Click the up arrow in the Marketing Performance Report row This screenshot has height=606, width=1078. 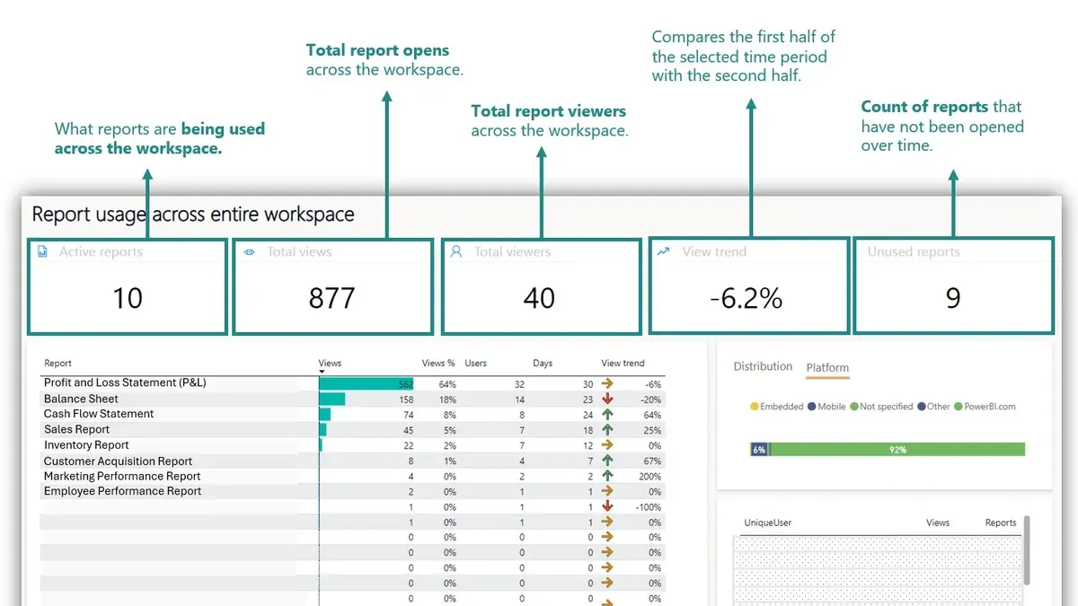pos(607,476)
